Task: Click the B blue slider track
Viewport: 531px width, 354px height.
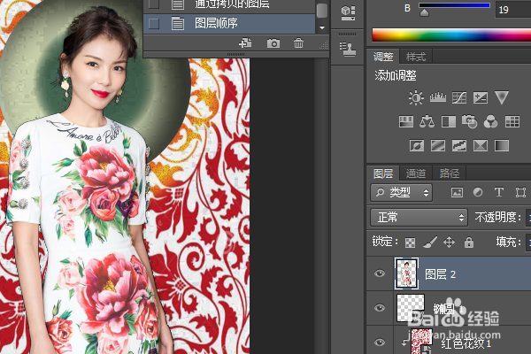Action: [x=455, y=5]
